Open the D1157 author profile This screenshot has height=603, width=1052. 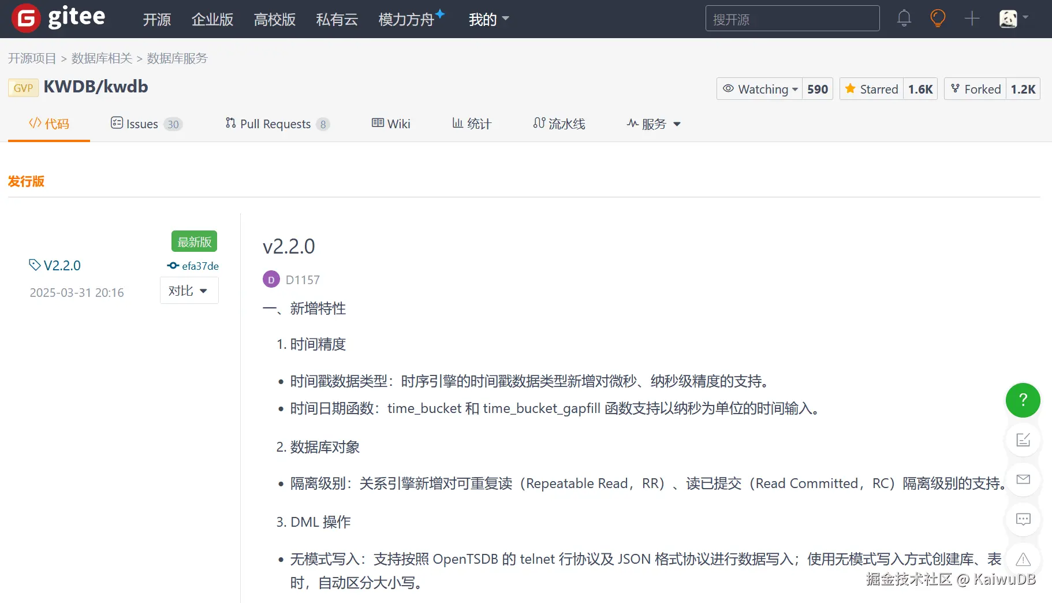[x=303, y=280]
